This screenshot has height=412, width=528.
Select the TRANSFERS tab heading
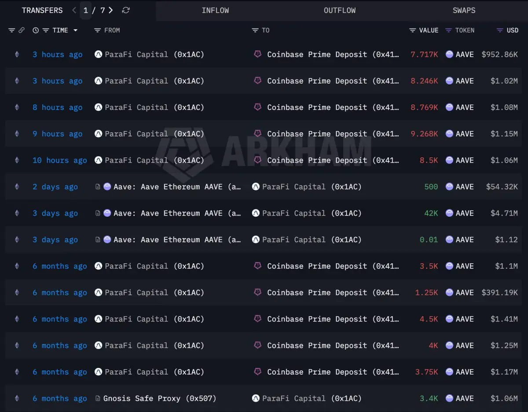pyautogui.click(x=42, y=10)
